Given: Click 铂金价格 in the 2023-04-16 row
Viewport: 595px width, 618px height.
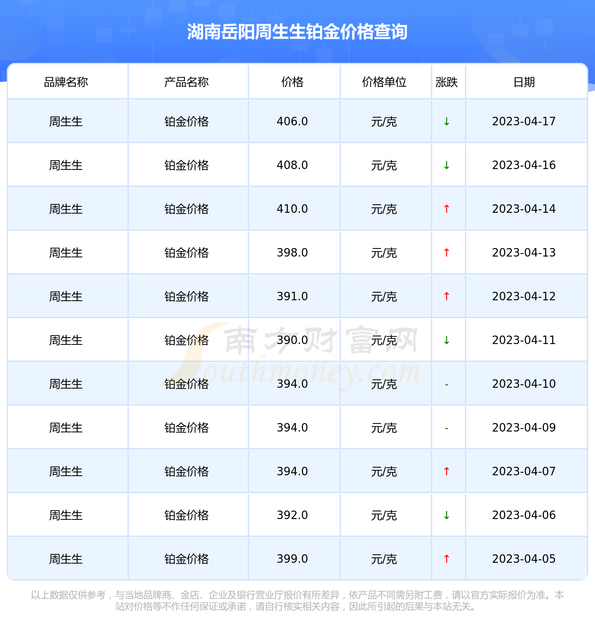Looking at the screenshot, I should pyautogui.click(x=187, y=165).
